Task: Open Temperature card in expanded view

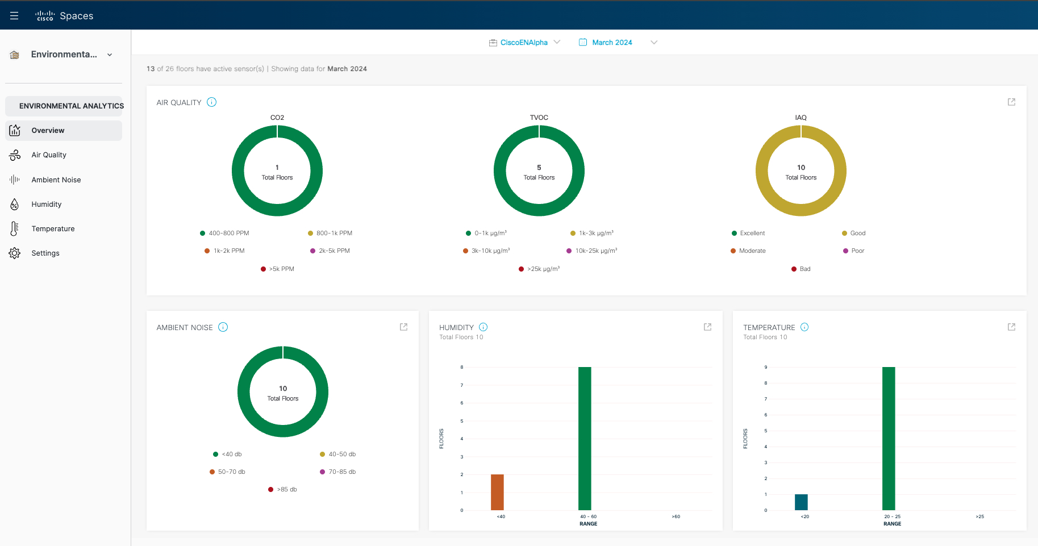Action: coord(1011,327)
